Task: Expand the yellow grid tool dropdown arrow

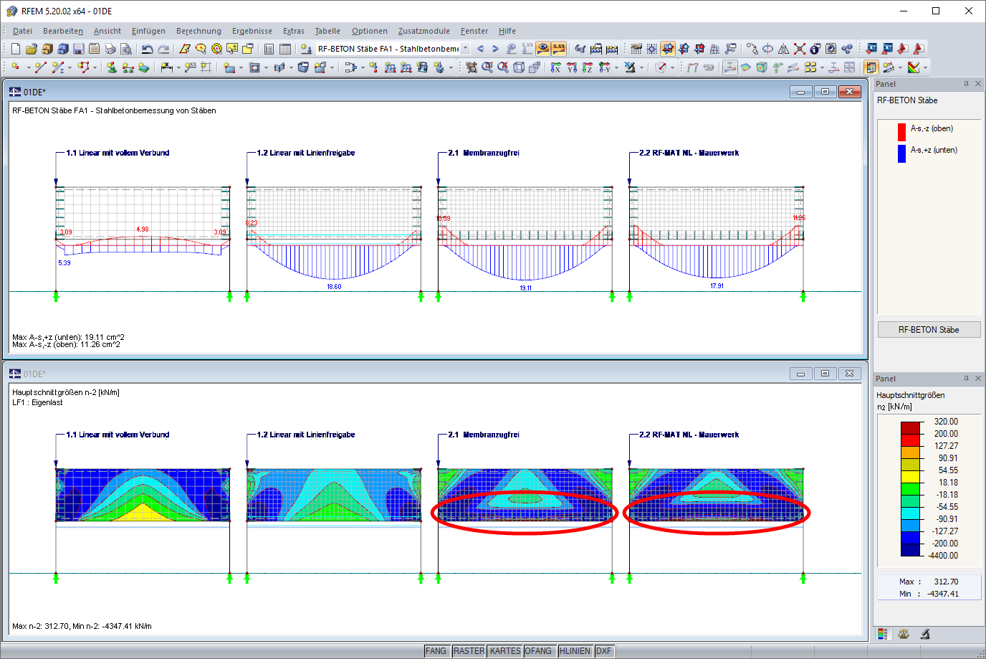Action: point(822,68)
